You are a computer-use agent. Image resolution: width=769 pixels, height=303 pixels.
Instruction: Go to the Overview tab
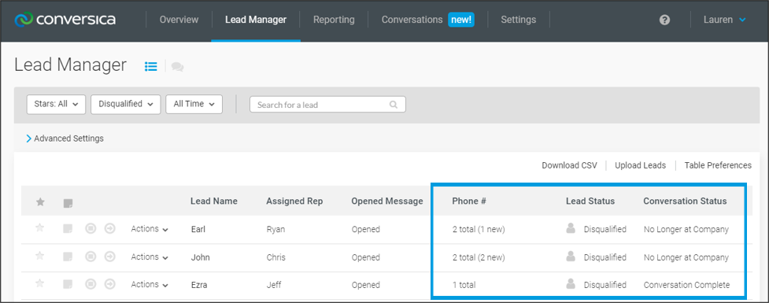pyautogui.click(x=179, y=20)
